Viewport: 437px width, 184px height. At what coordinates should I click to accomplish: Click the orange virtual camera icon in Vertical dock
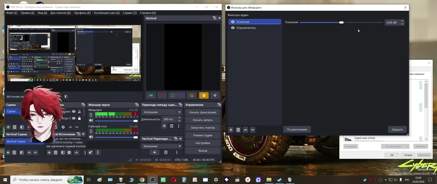[x=192, y=95]
